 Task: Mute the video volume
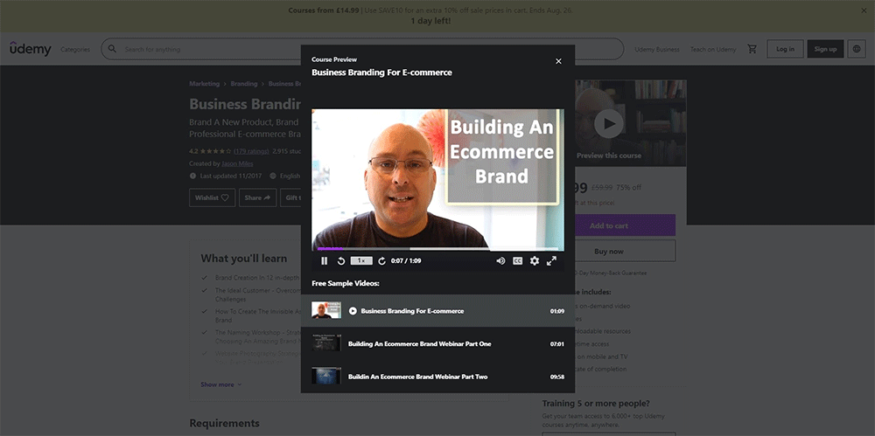click(x=500, y=260)
